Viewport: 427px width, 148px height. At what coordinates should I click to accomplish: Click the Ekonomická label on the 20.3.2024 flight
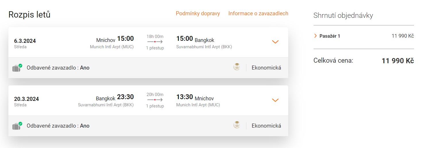click(266, 126)
